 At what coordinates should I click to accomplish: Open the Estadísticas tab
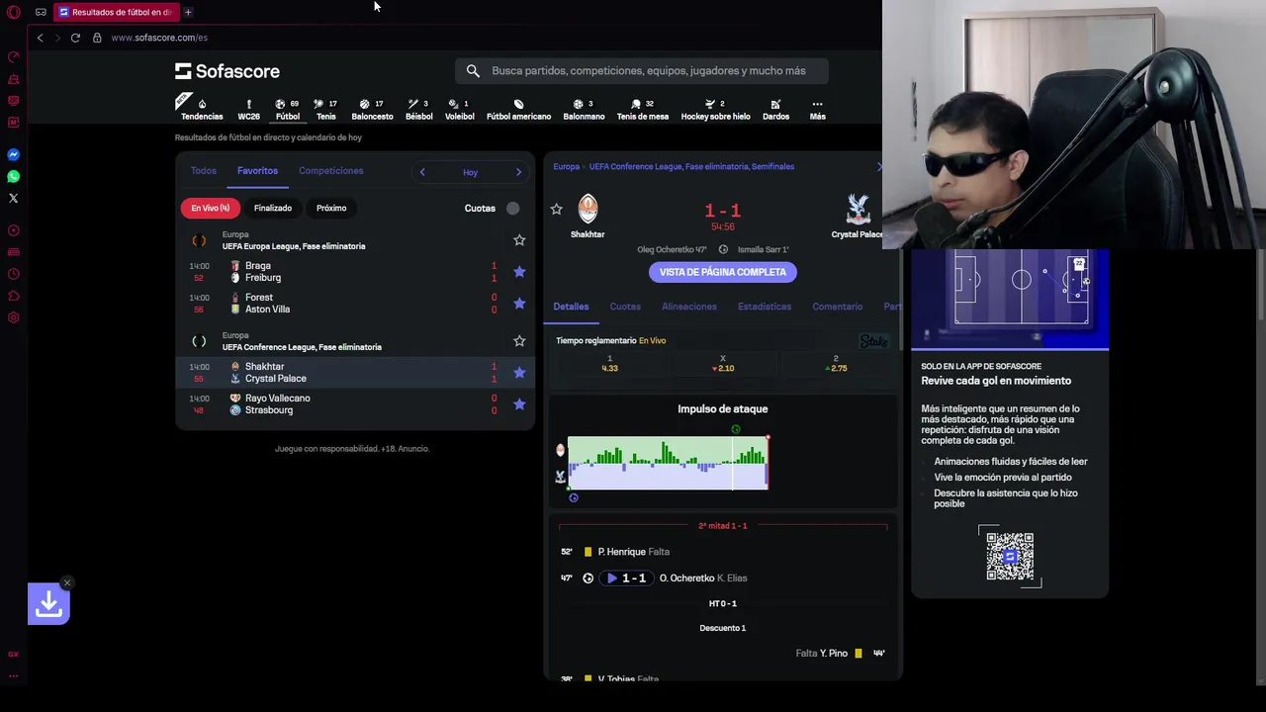[765, 307]
